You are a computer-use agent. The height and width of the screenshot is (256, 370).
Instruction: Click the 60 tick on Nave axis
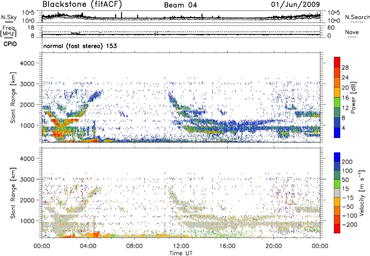[x=331, y=28]
